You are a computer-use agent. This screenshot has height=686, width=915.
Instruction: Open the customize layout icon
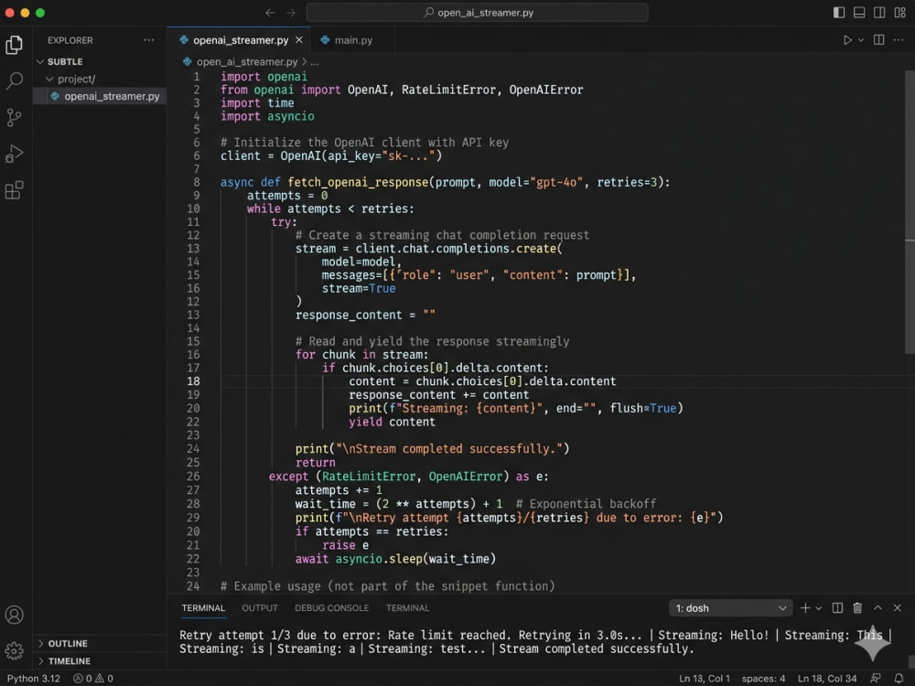[899, 12]
